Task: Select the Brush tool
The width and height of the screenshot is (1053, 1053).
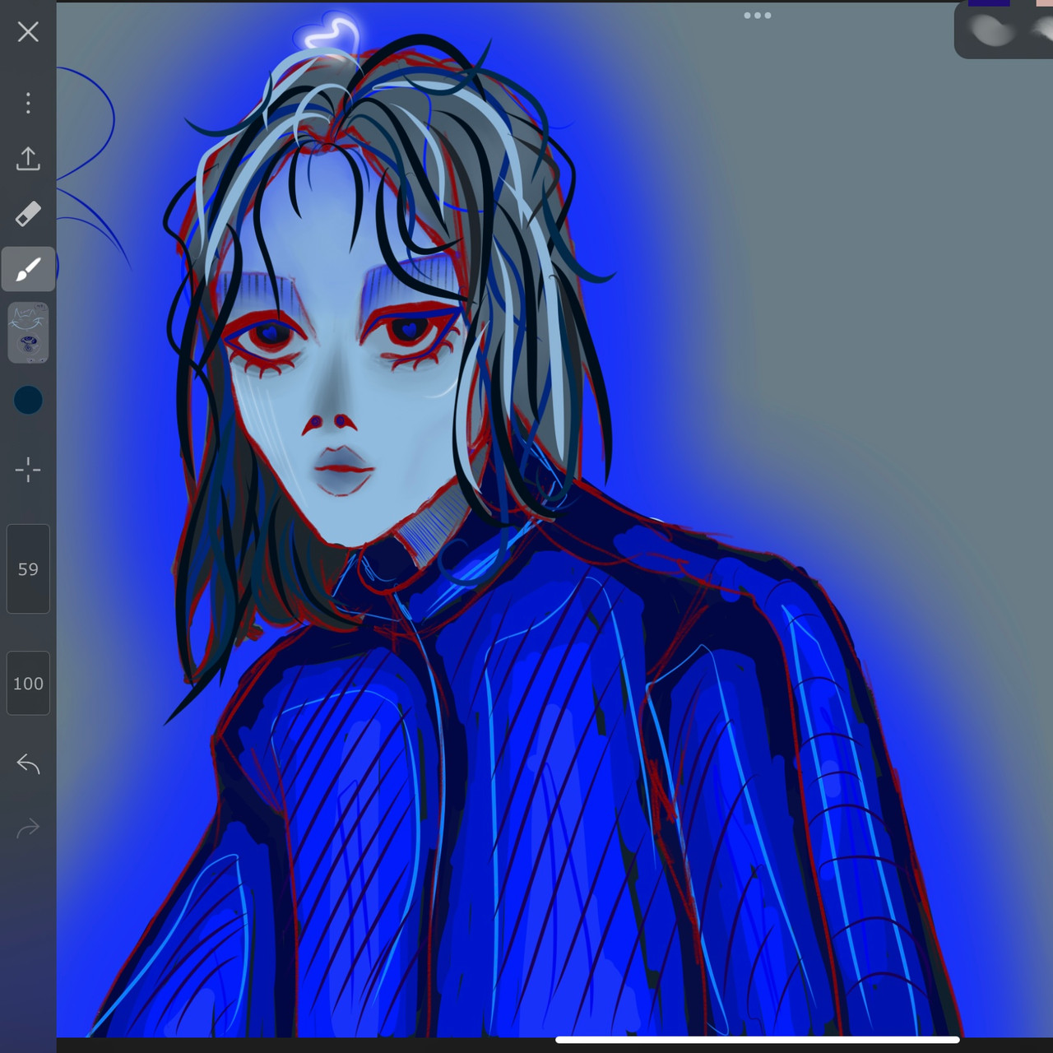Action: coord(28,269)
